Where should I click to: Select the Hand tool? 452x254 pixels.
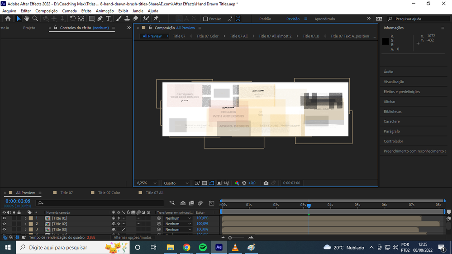(27, 19)
